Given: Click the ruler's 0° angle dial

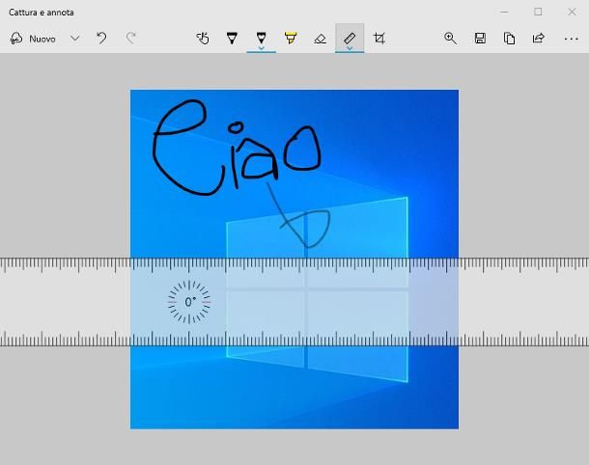Looking at the screenshot, I should point(189,302).
